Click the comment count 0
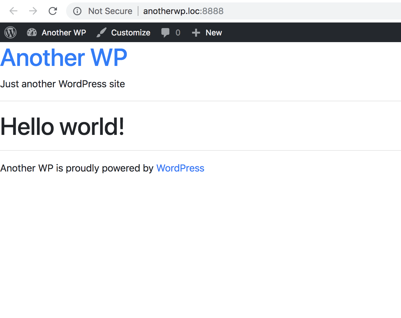The image size is (401, 318). point(178,32)
